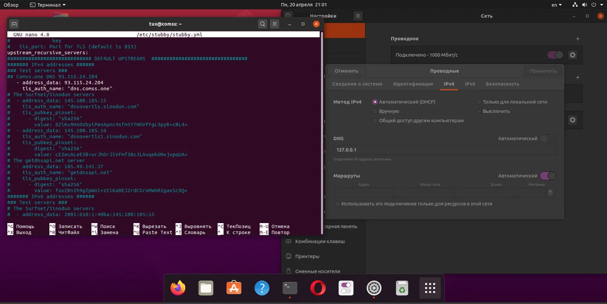Show all applications grid
The height and width of the screenshot is (304, 607).
click(x=430, y=288)
